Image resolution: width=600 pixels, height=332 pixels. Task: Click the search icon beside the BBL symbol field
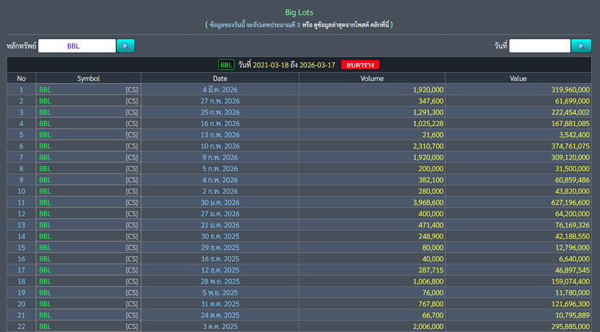point(126,46)
